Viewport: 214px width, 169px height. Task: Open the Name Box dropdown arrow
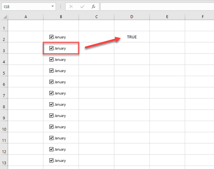pyautogui.click(x=53, y=6)
